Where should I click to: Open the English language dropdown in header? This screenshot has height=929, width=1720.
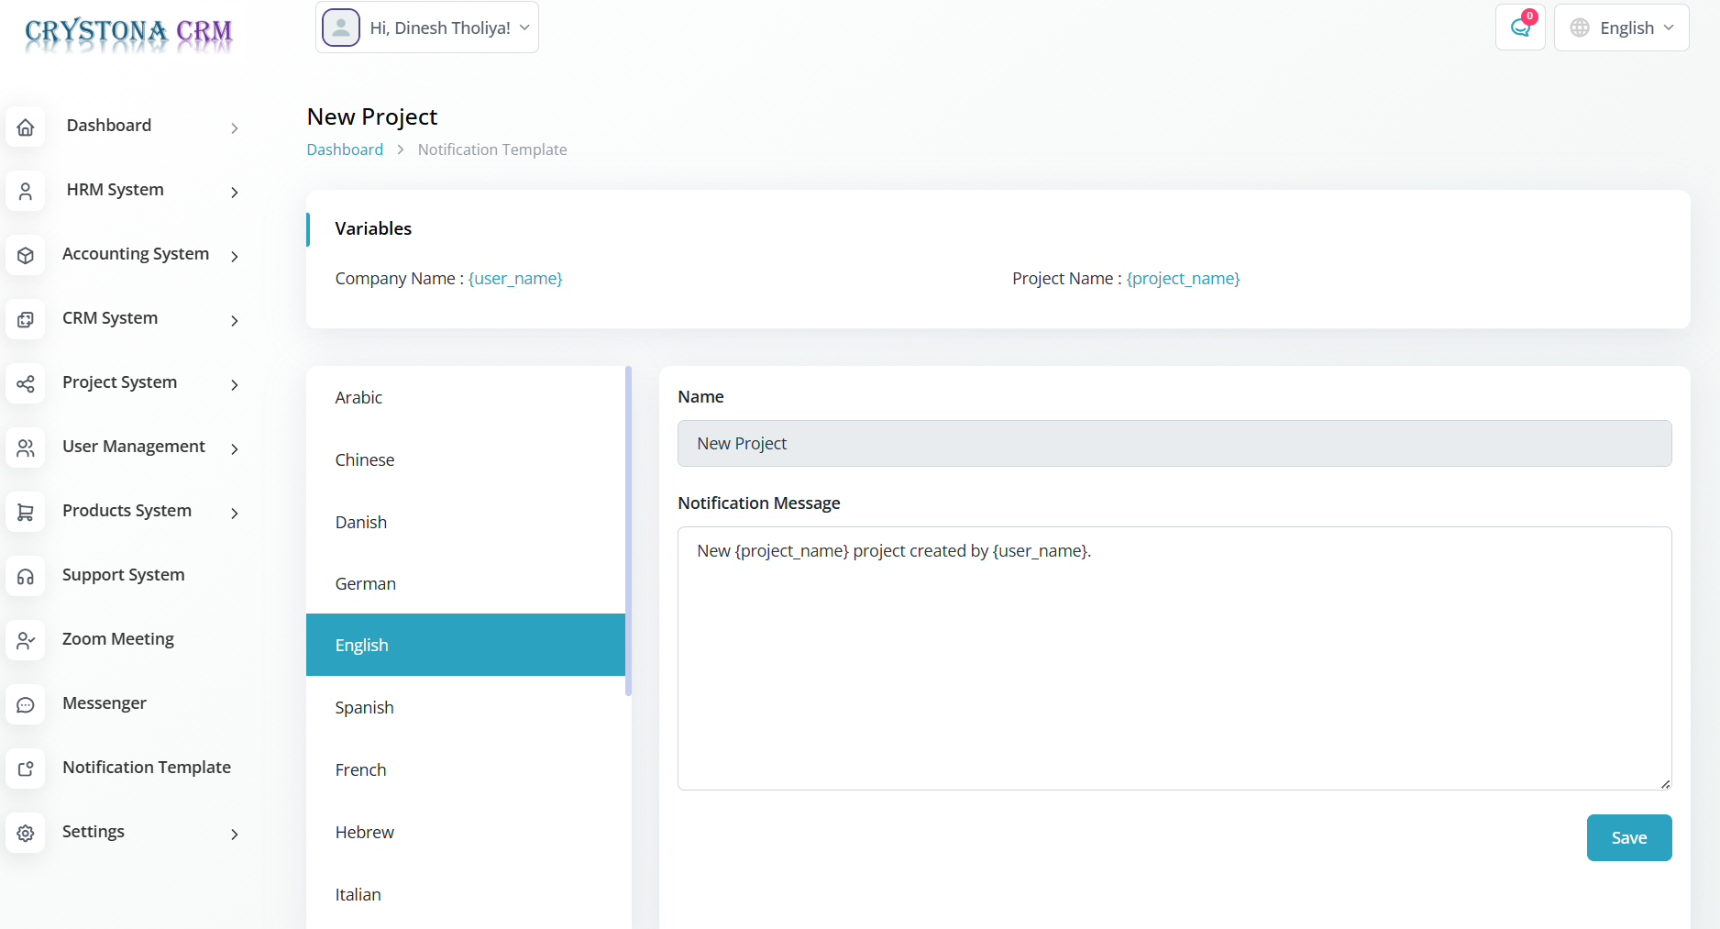coord(1621,28)
